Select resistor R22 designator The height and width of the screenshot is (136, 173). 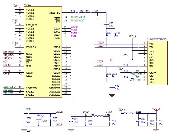point(55,118)
